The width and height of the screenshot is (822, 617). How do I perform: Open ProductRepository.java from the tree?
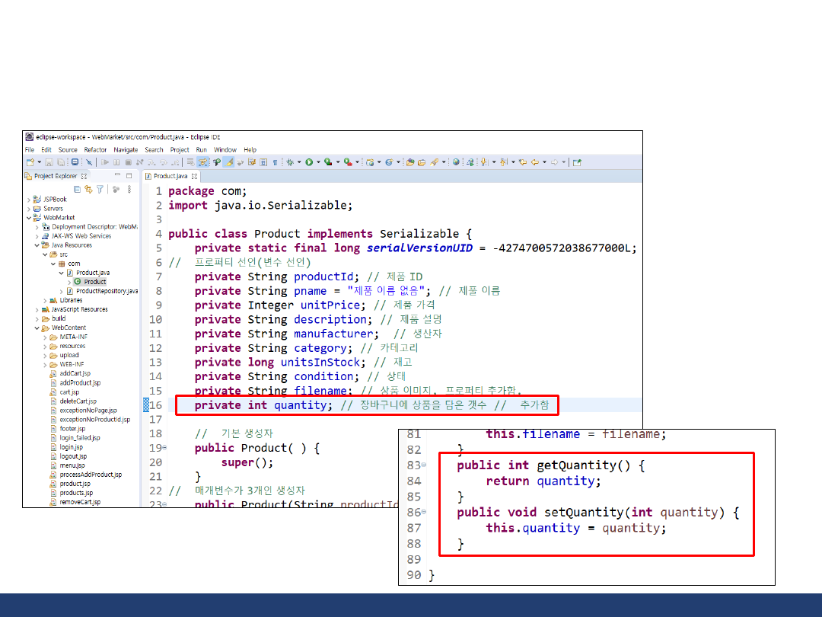click(107, 291)
